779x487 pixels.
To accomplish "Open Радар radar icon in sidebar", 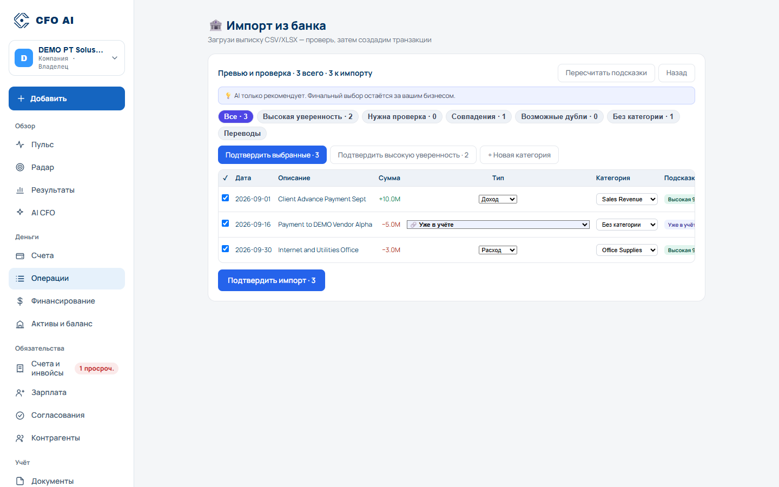I will [x=20, y=167].
